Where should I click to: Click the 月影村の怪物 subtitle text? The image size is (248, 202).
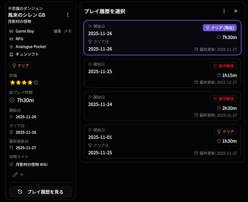[20, 22]
